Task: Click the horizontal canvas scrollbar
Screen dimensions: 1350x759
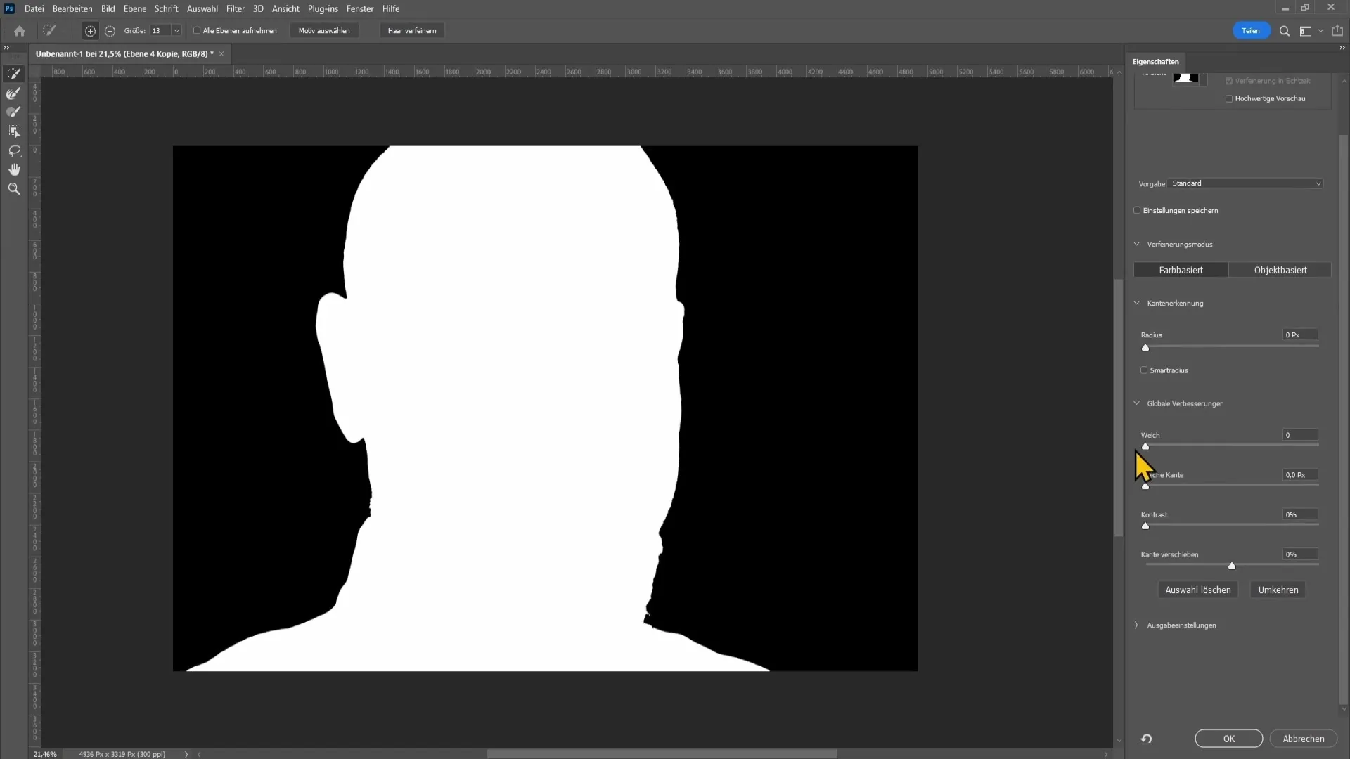Action: coord(662,754)
